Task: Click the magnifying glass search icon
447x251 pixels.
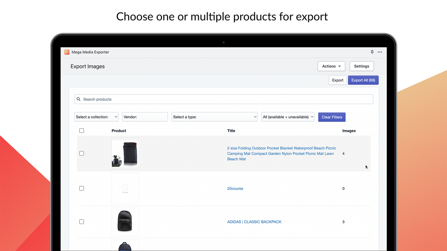Action: (79, 99)
